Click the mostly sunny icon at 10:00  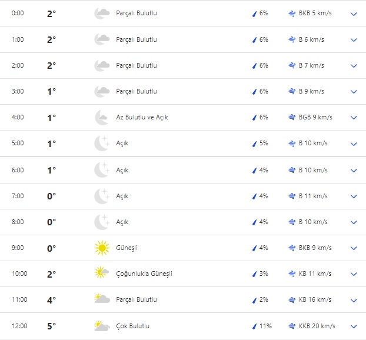(x=102, y=274)
